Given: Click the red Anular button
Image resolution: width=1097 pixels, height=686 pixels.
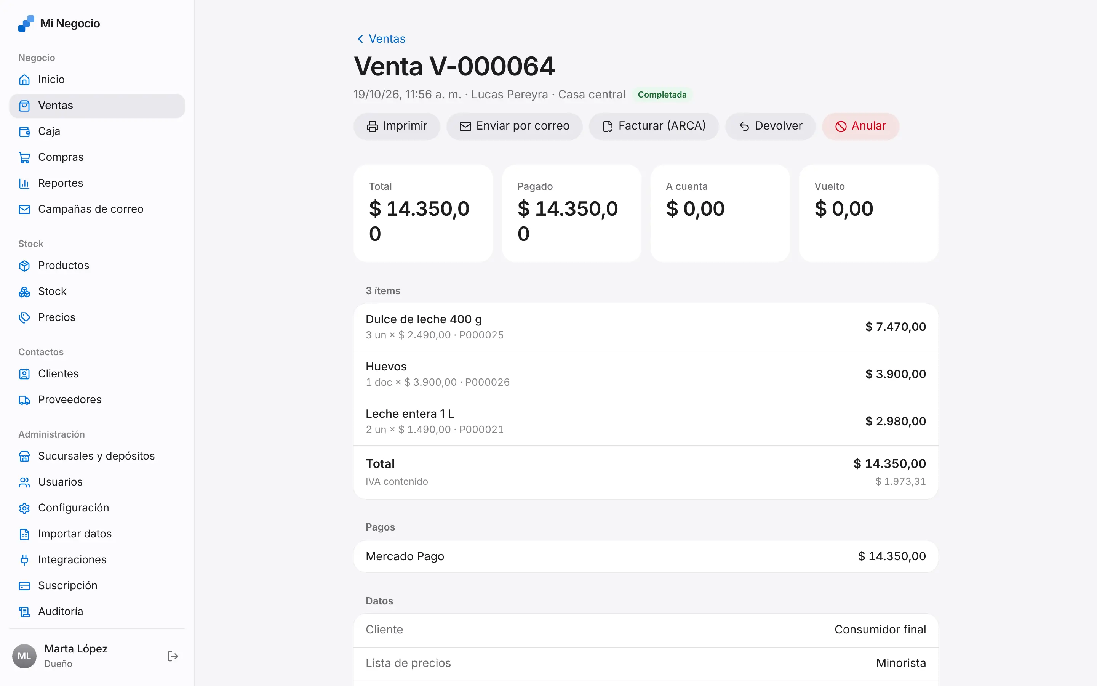Looking at the screenshot, I should pyautogui.click(x=861, y=126).
